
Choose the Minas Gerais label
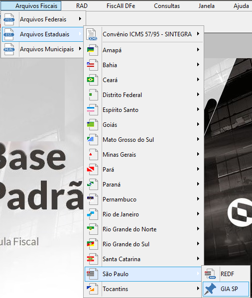(119, 155)
